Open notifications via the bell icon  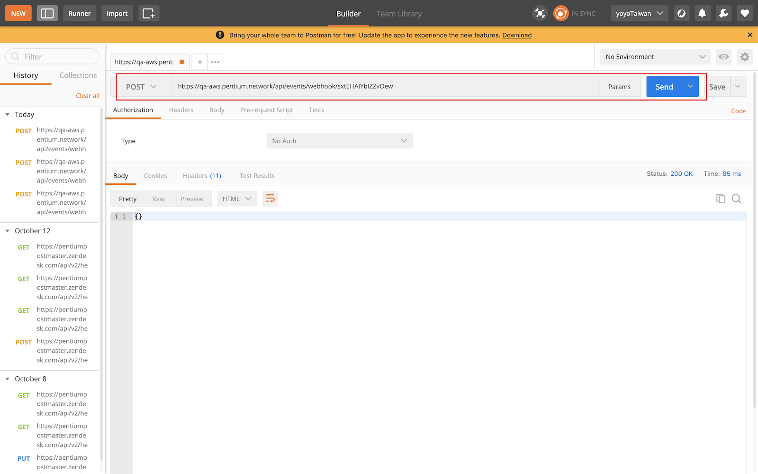click(702, 13)
